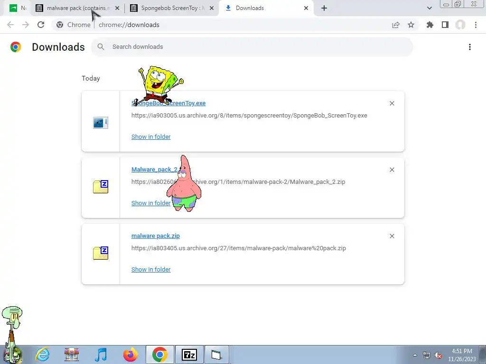The width and height of the screenshot is (486, 364).
Task: Switch to the Spongebob ScreenToy tab
Action: [173, 8]
